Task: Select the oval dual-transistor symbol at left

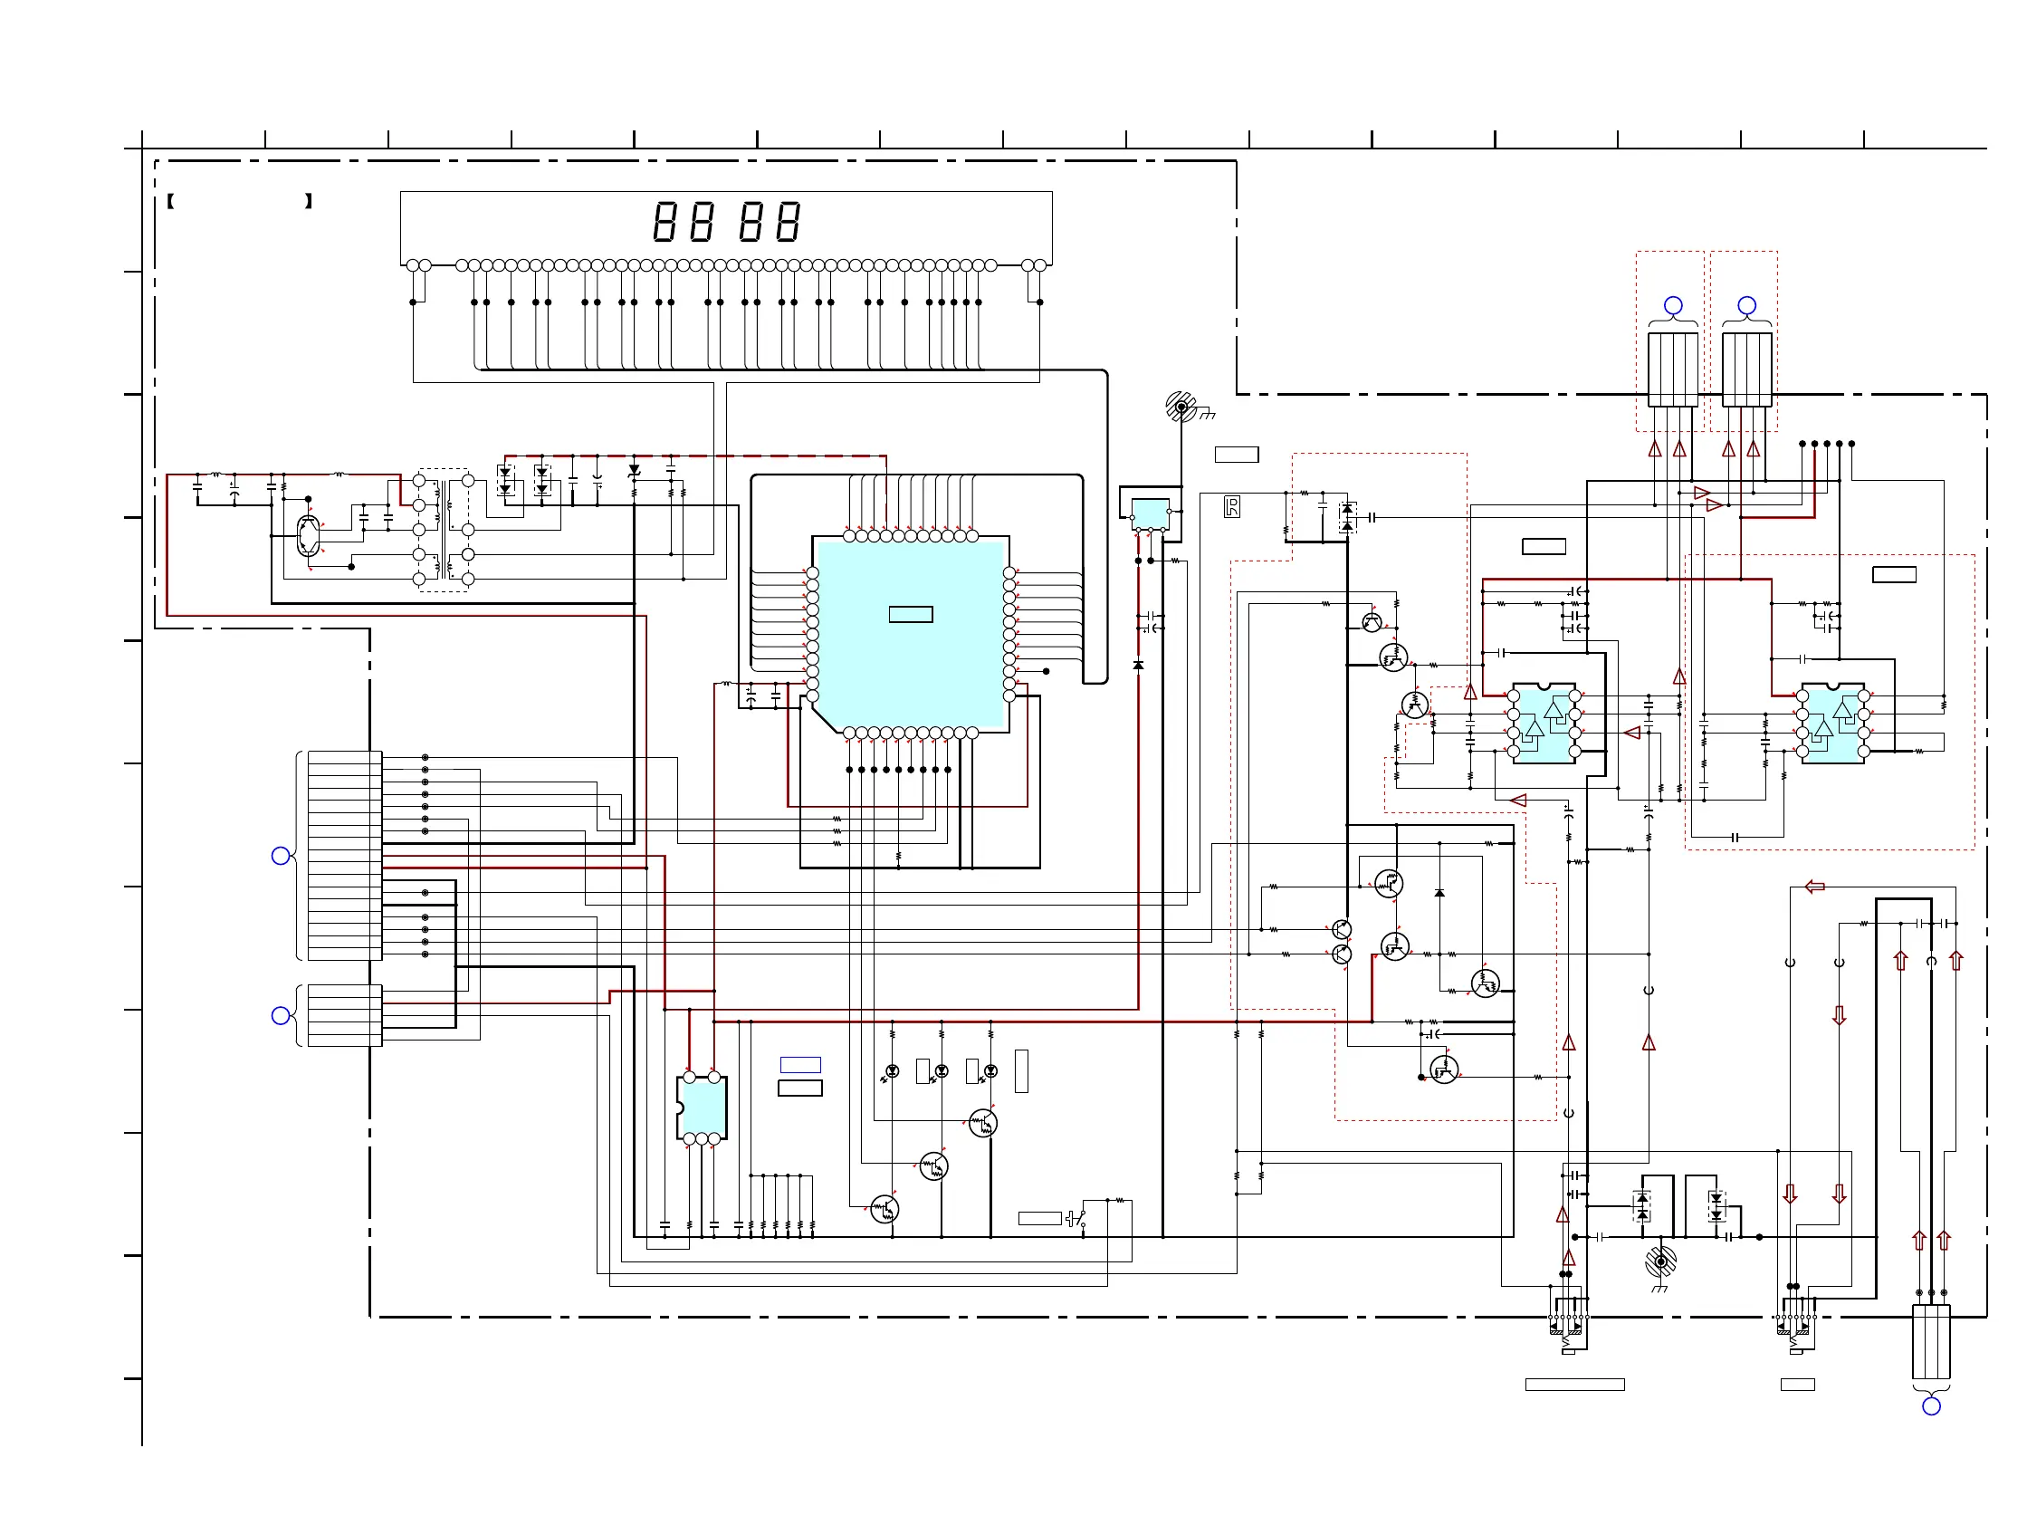Action: 309,535
